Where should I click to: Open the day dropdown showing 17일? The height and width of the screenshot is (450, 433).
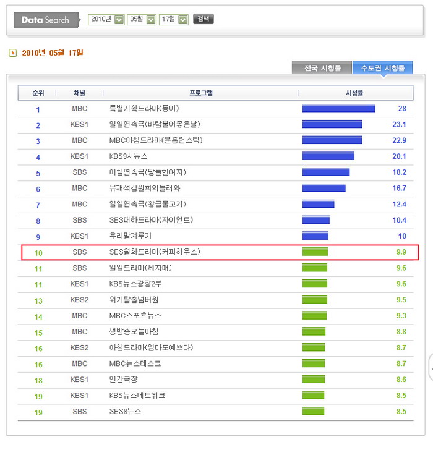click(x=174, y=20)
